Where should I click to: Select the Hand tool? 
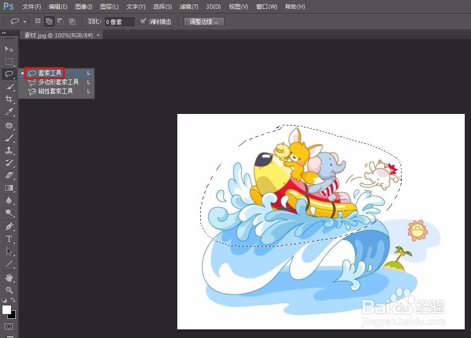pyautogui.click(x=9, y=278)
